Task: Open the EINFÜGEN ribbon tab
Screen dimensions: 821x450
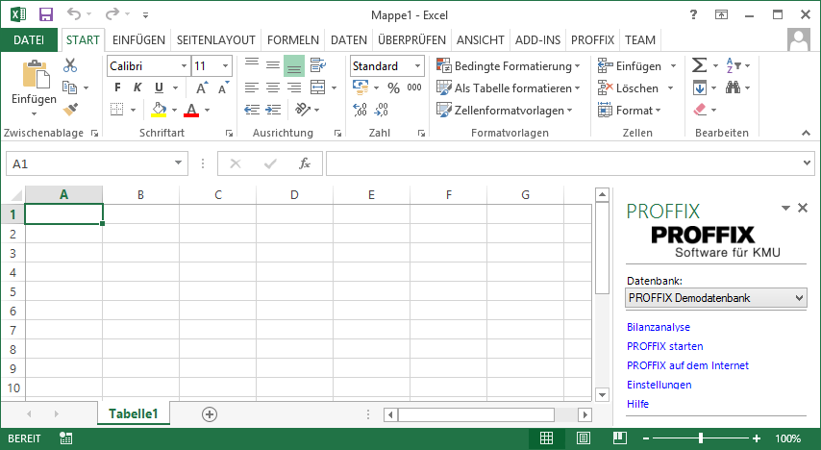Action: point(138,40)
